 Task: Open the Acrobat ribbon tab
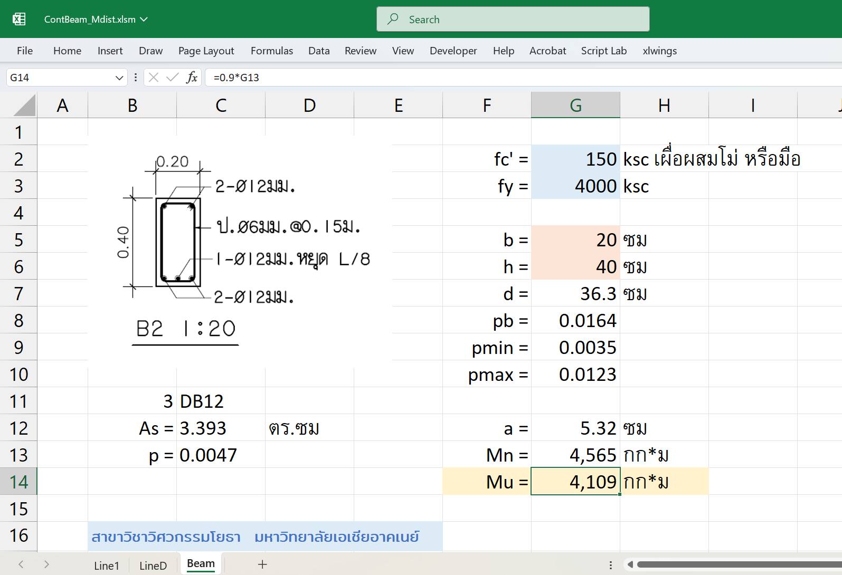(547, 51)
